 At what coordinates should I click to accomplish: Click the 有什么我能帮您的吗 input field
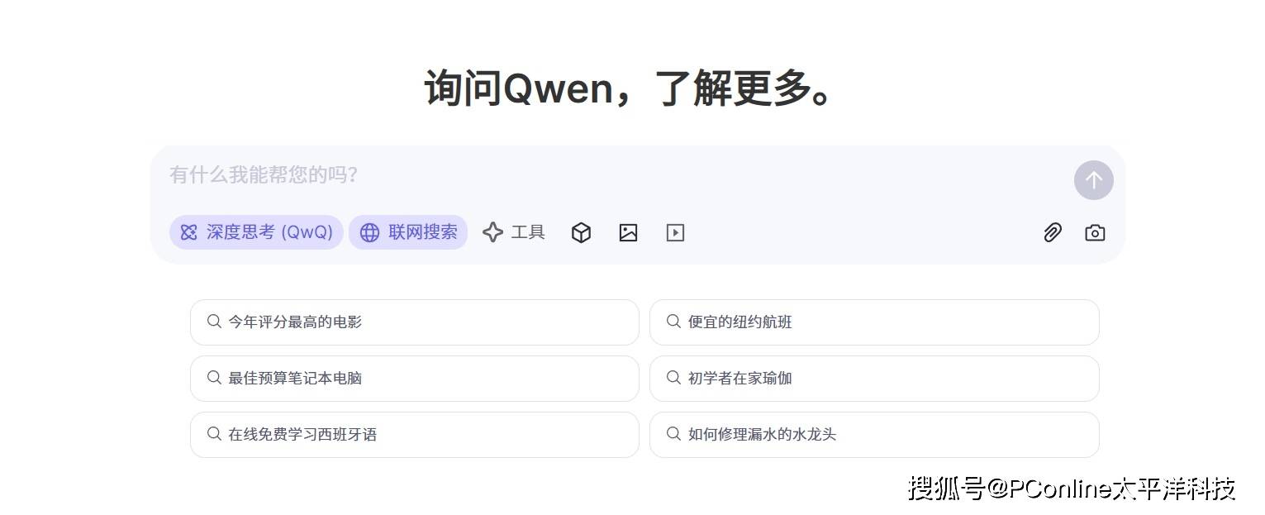pyautogui.click(x=611, y=175)
